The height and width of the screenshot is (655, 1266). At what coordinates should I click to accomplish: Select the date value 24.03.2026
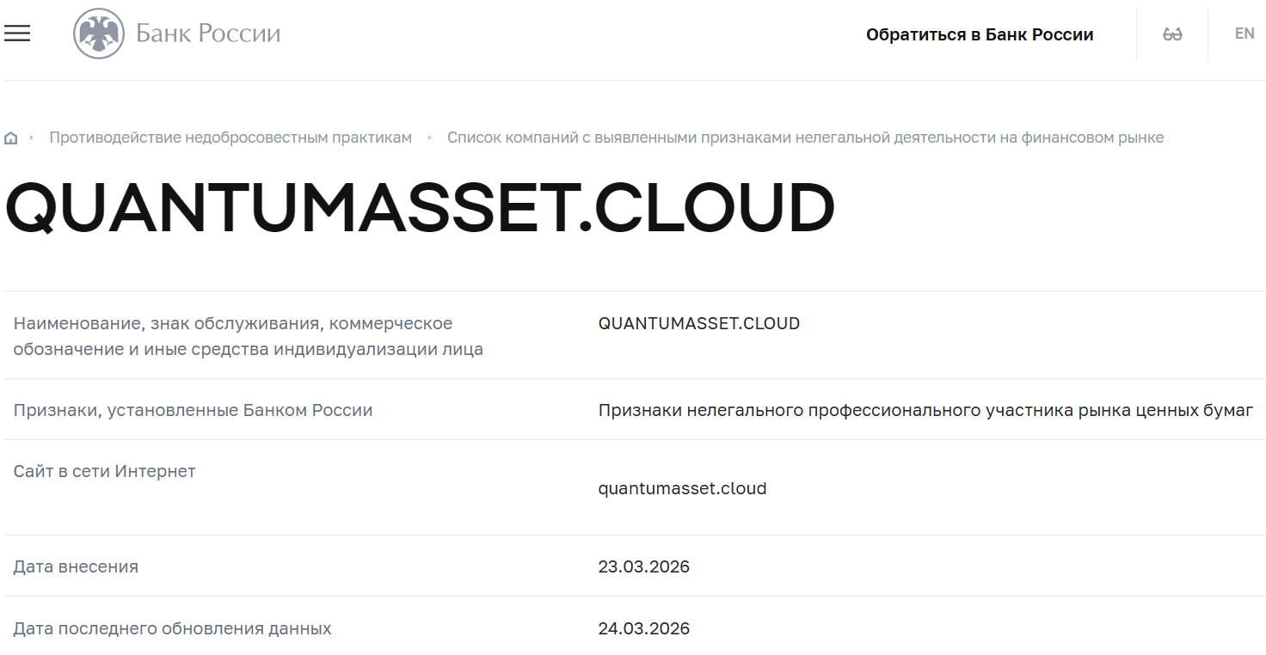(x=644, y=628)
